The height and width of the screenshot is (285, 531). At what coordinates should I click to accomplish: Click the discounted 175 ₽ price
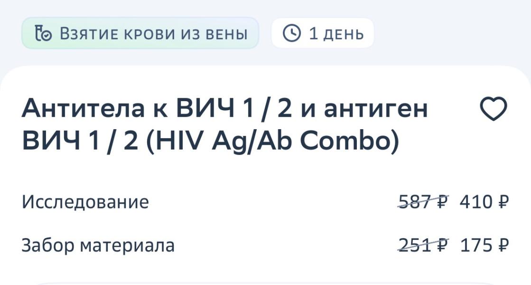(x=484, y=245)
